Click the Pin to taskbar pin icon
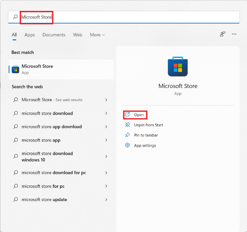247x232 pixels. point(127,135)
